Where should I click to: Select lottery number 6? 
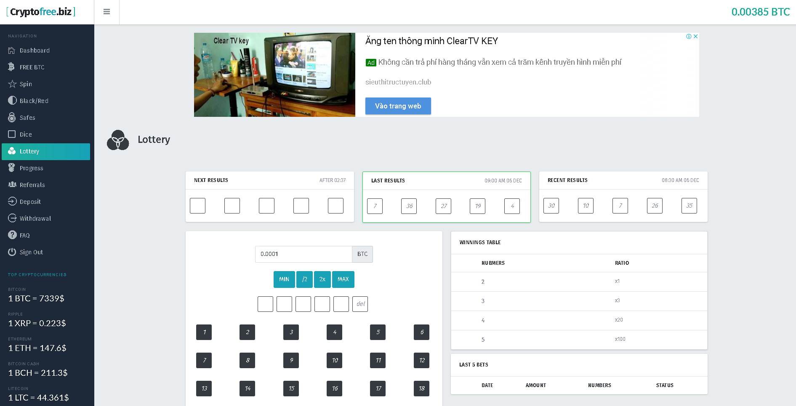(422, 332)
